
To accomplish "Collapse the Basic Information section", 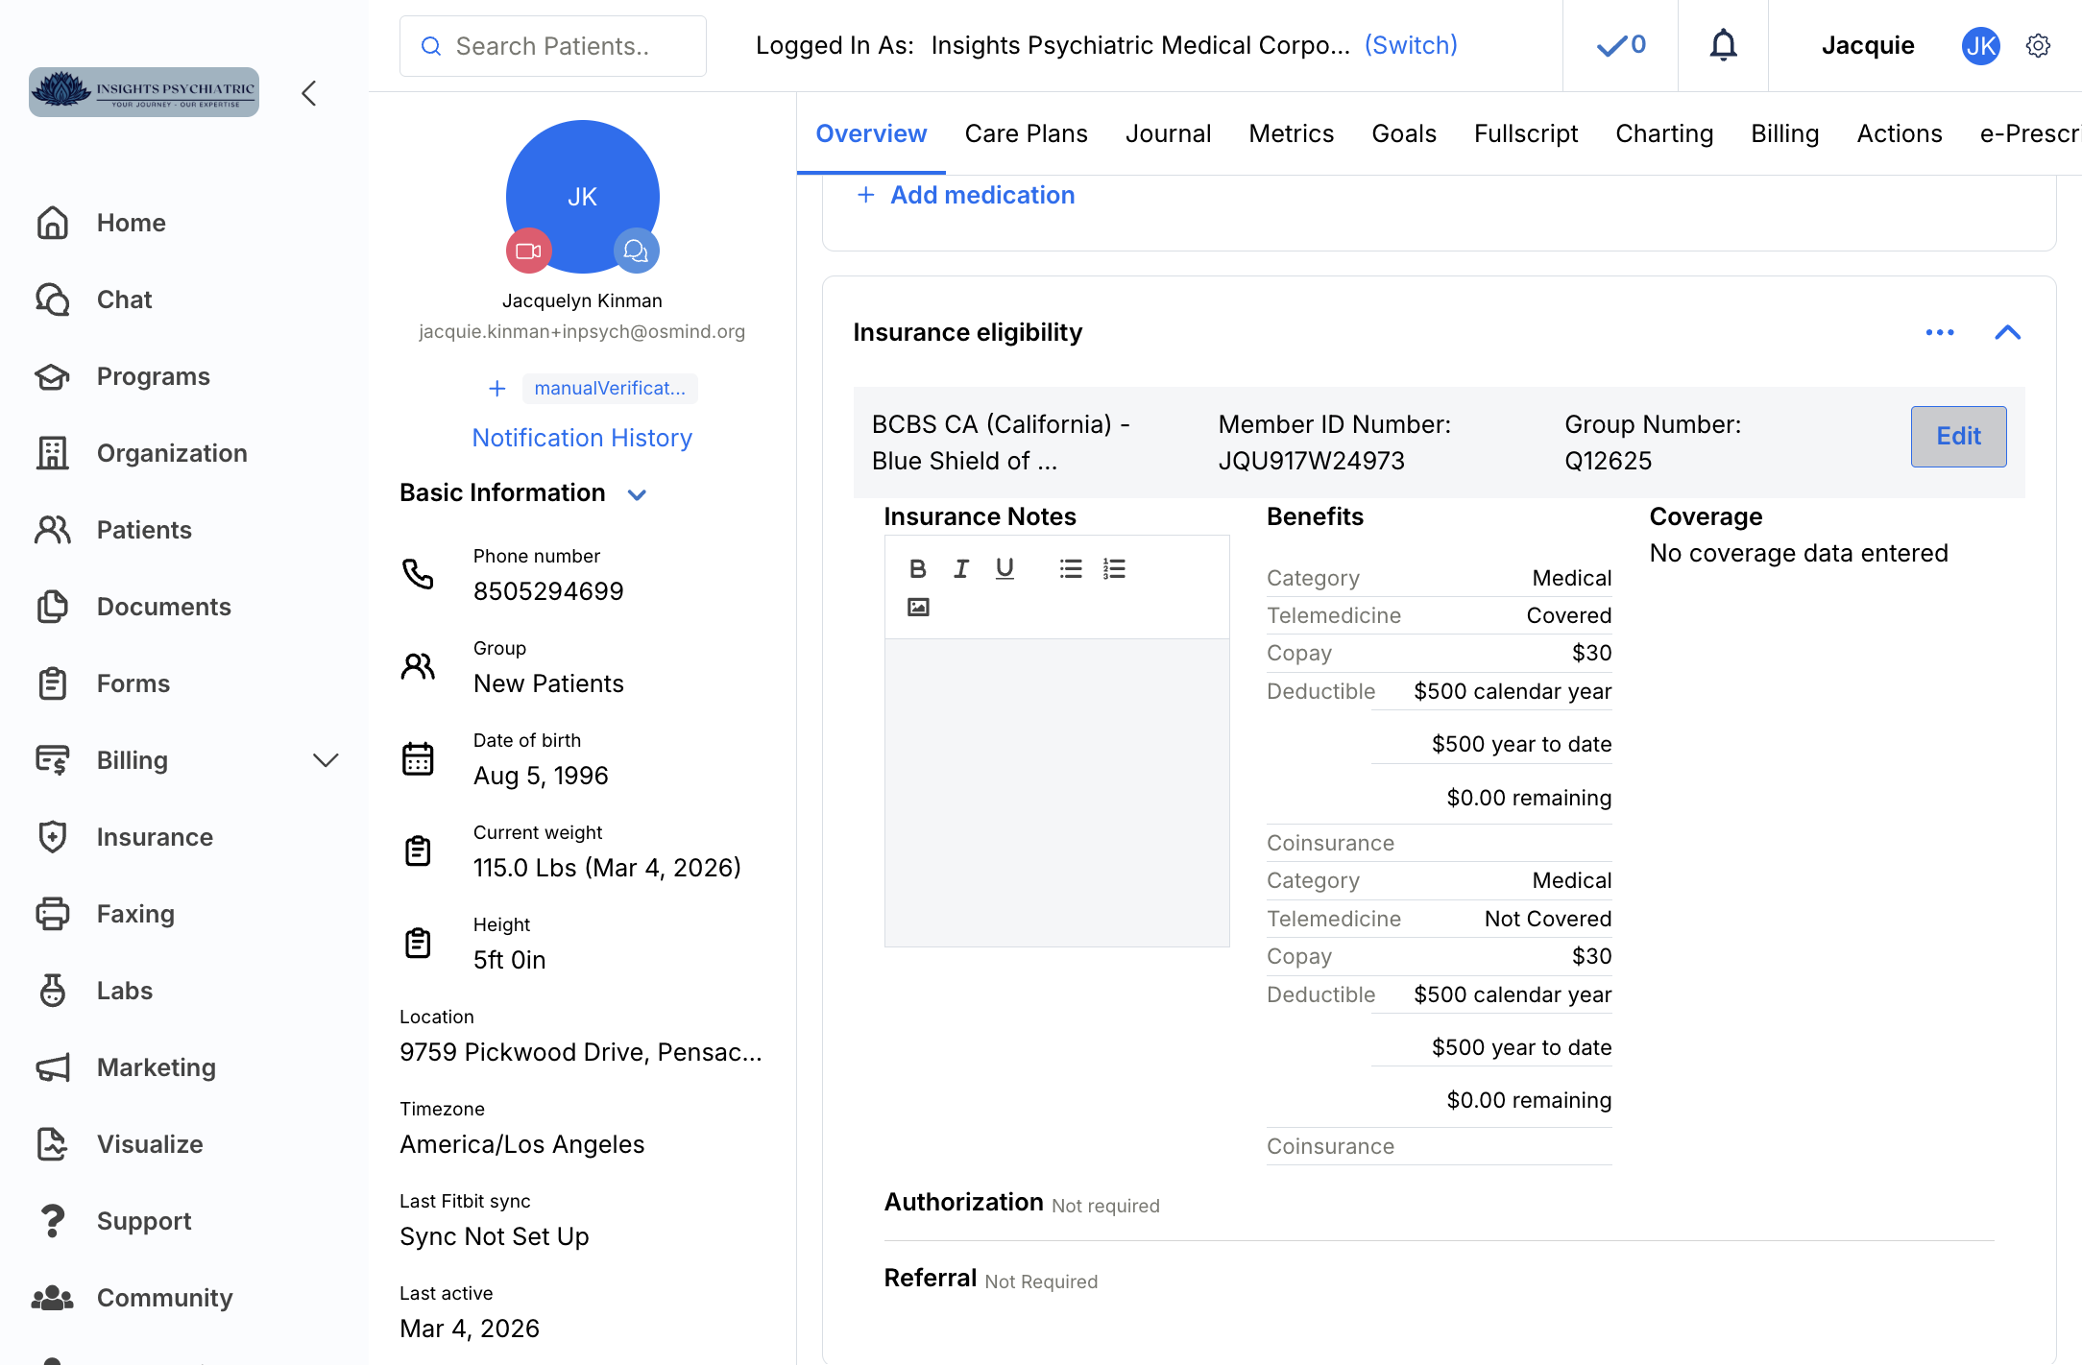I will (637, 494).
